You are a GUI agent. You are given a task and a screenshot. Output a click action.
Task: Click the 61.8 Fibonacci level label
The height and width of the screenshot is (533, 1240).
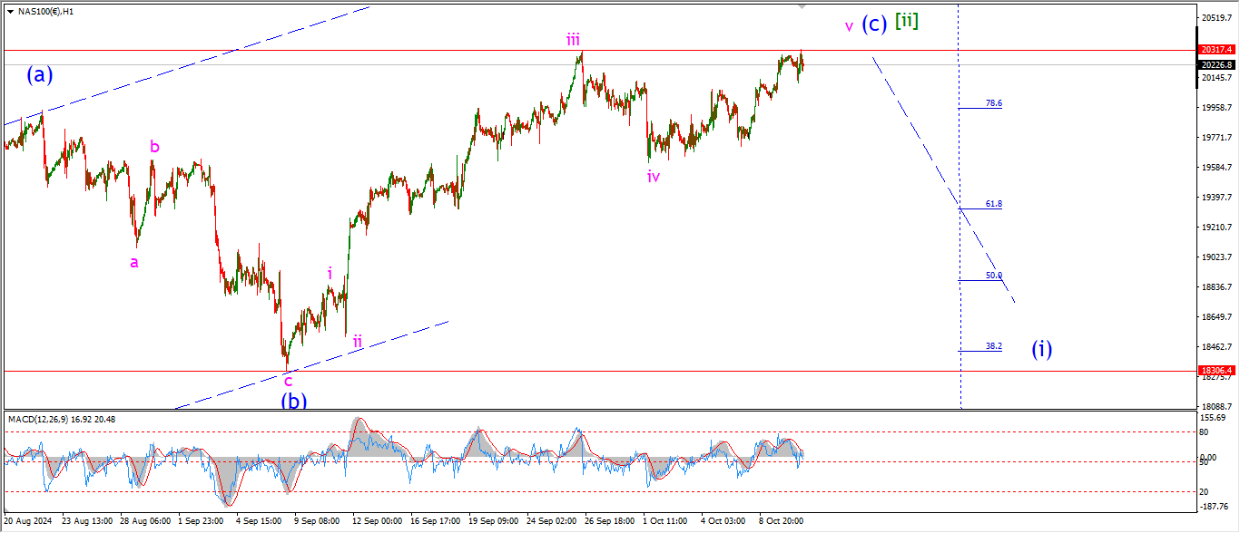tap(993, 204)
